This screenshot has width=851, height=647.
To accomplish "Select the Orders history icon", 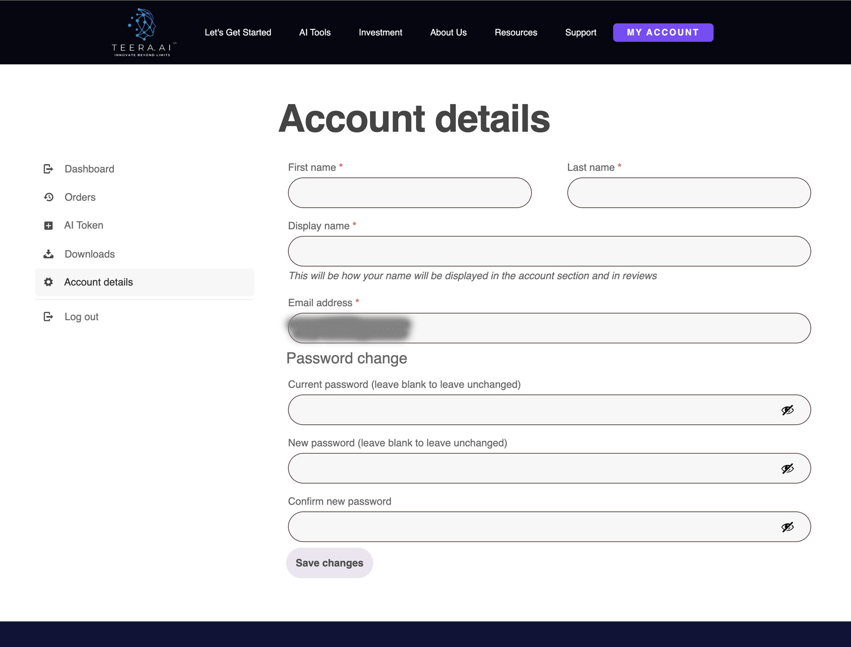I will (x=48, y=197).
